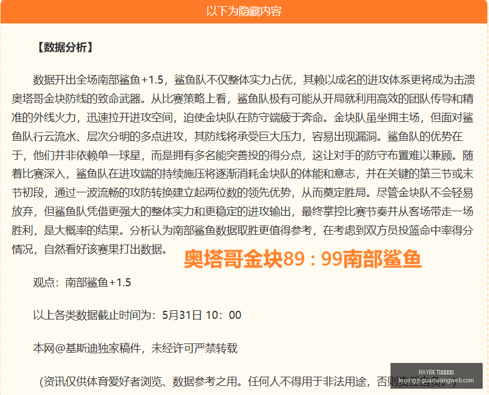Select the heading '【数据分析】'
This screenshot has width=489, height=395.
click(x=65, y=48)
